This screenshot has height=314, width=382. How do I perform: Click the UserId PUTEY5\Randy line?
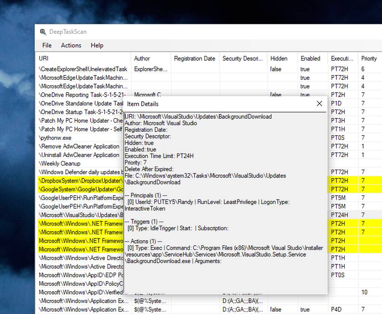click(207, 206)
